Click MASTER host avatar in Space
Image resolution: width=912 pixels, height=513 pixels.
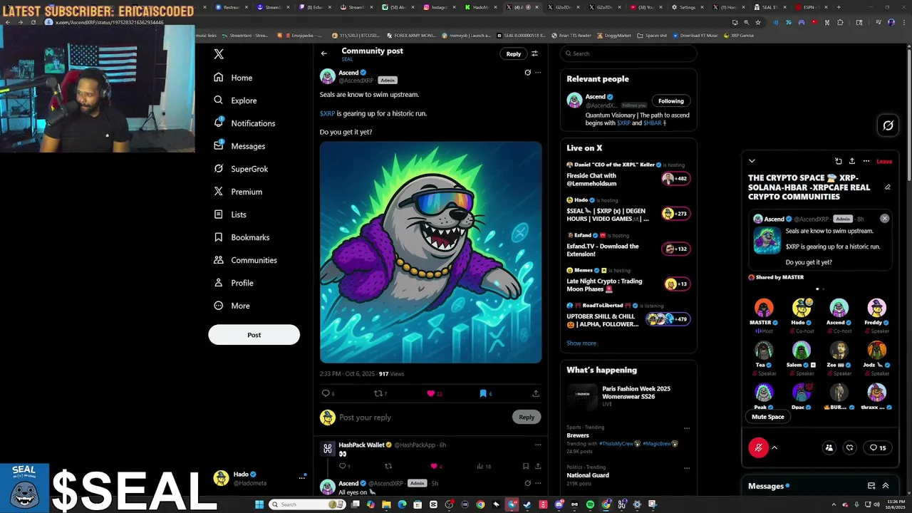[764, 308]
